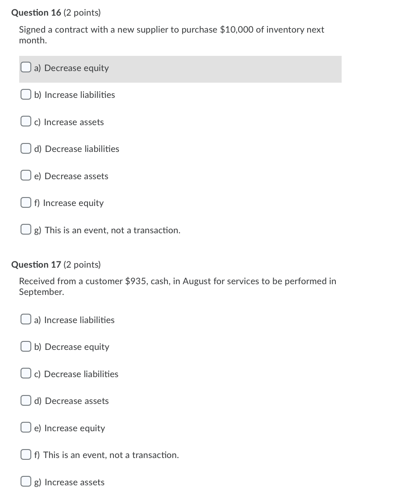Check 'Decrease liabilities' for Question 16

point(25,148)
